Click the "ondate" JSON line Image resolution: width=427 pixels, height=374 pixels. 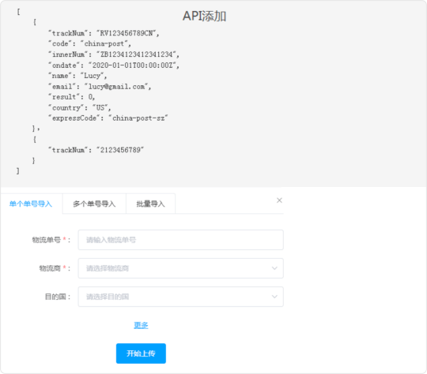point(114,65)
